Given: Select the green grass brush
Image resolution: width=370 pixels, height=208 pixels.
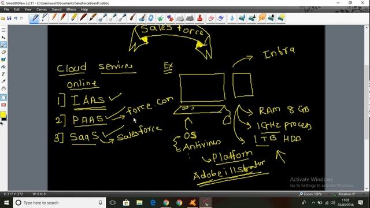Looking at the screenshot, I should pos(161,18).
